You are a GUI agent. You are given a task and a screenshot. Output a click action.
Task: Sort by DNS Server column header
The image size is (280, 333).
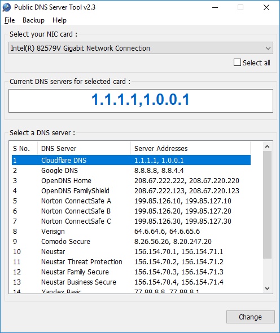pos(84,148)
